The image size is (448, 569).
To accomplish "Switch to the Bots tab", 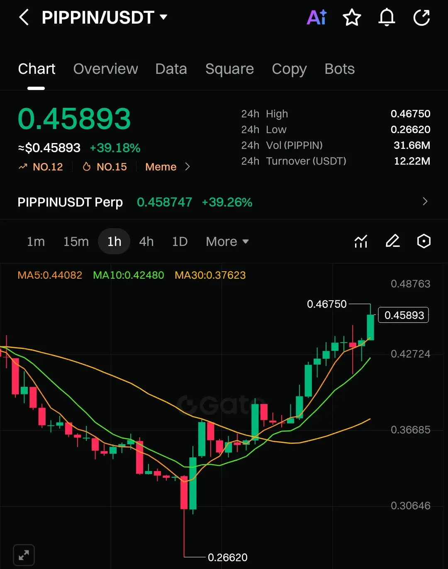I will click(x=340, y=69).
